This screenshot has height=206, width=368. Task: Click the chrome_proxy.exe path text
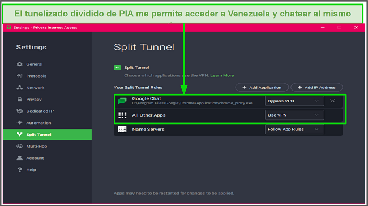click(192, 103)
